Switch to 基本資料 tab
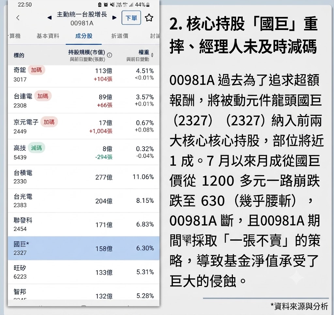 tap(48, 36)
